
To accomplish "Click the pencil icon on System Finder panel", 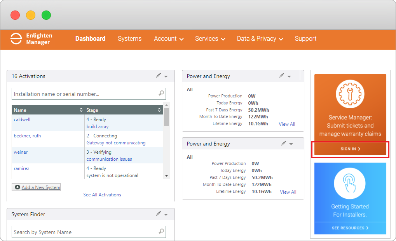I will click(x=158, y=213).
